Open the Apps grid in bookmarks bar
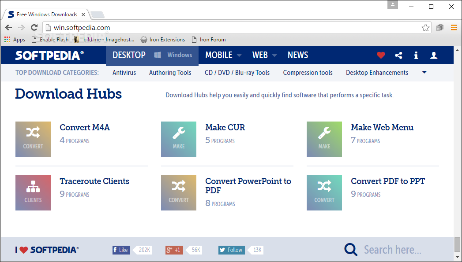 coord(15,39)
